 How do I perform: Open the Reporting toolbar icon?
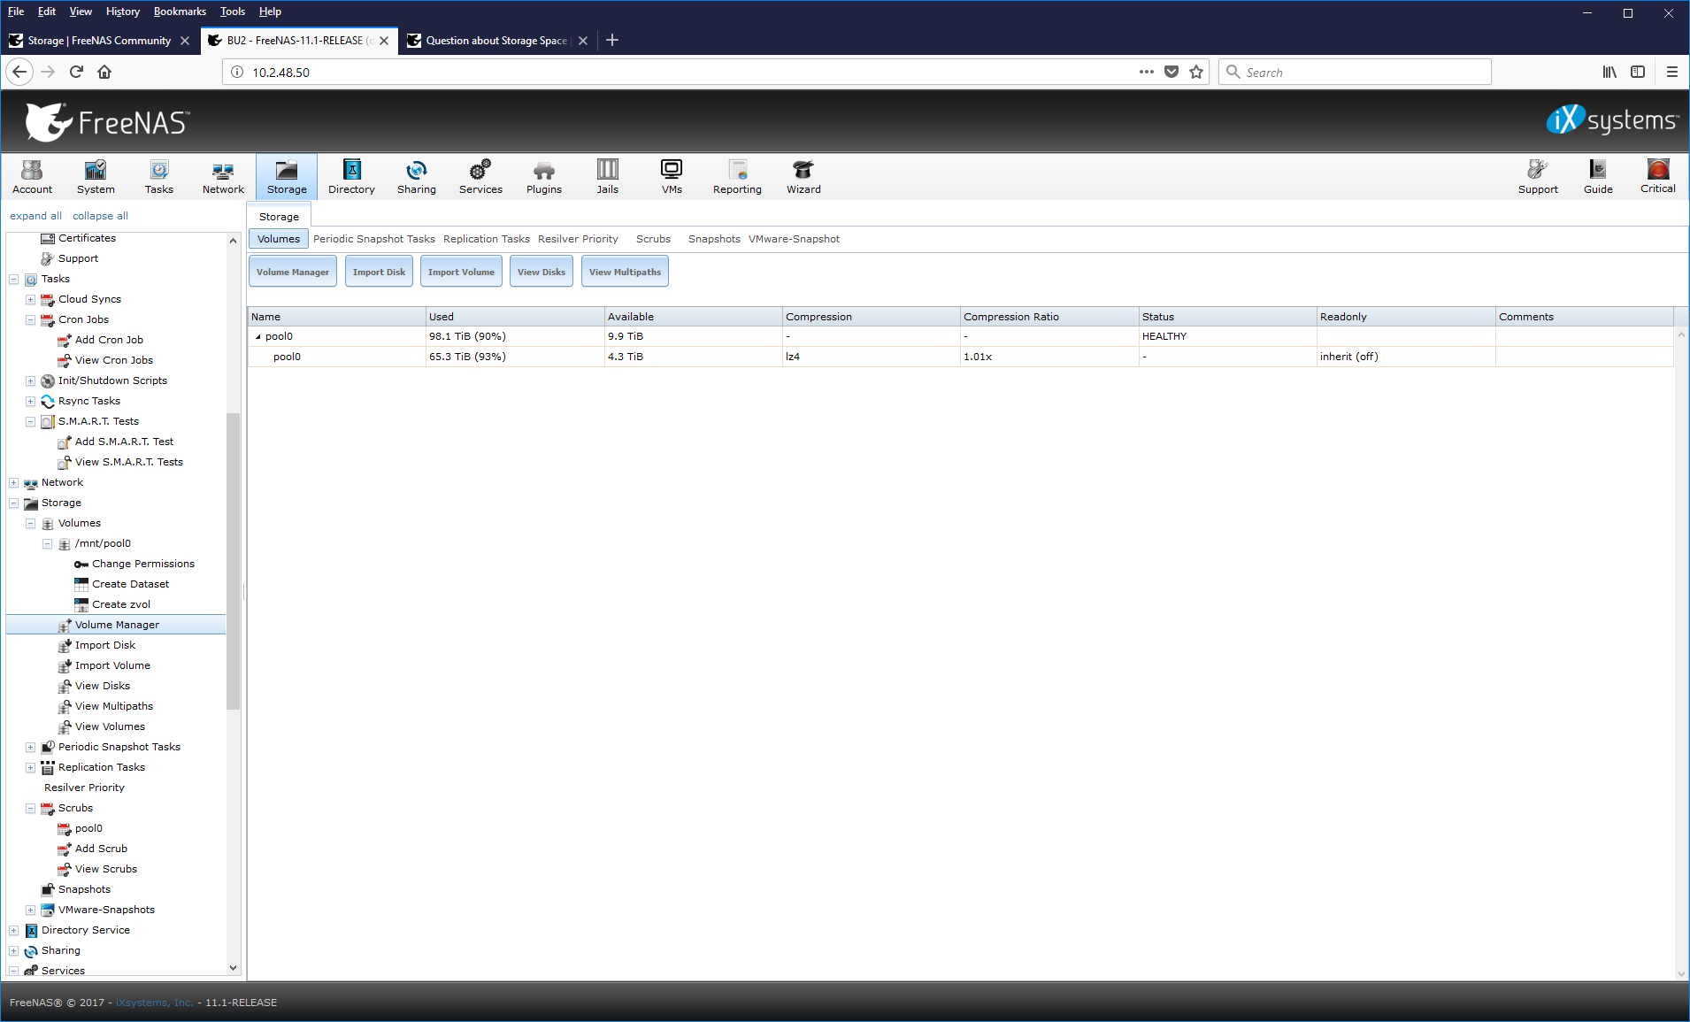[x=737, y=177]
